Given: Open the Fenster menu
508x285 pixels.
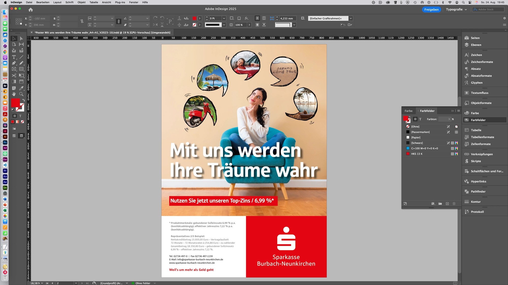Looking at the screenshot, I should coord(134,2).
